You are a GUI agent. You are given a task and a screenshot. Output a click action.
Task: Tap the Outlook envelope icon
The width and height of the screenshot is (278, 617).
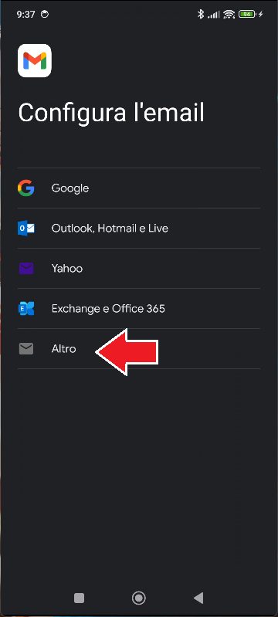pos(26,229)
